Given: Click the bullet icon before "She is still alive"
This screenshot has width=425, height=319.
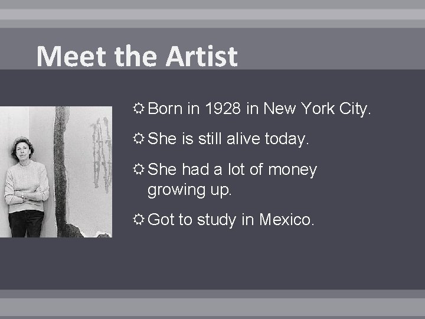Looking at the screenshot, I should (140, 139).
